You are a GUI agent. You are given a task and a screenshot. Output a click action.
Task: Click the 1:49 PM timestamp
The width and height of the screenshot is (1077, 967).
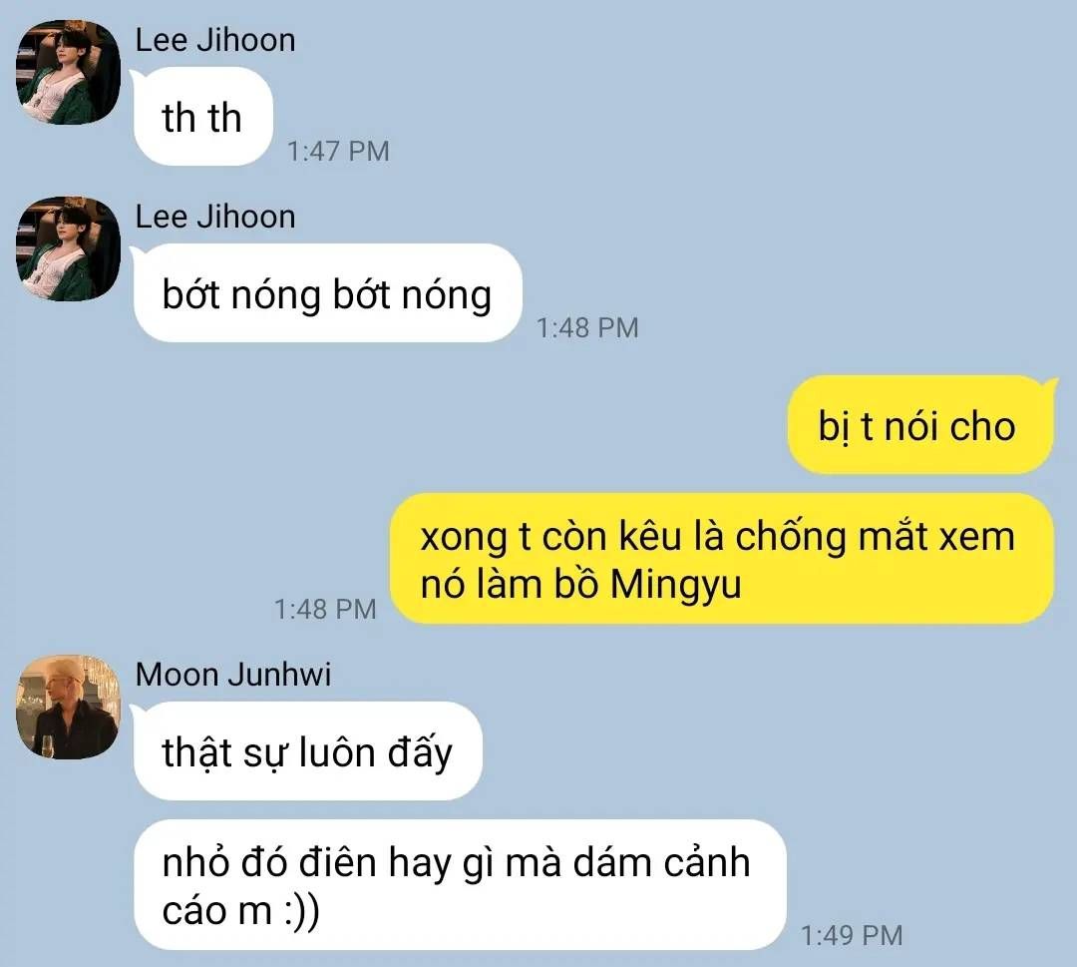[x=852, y=935]
